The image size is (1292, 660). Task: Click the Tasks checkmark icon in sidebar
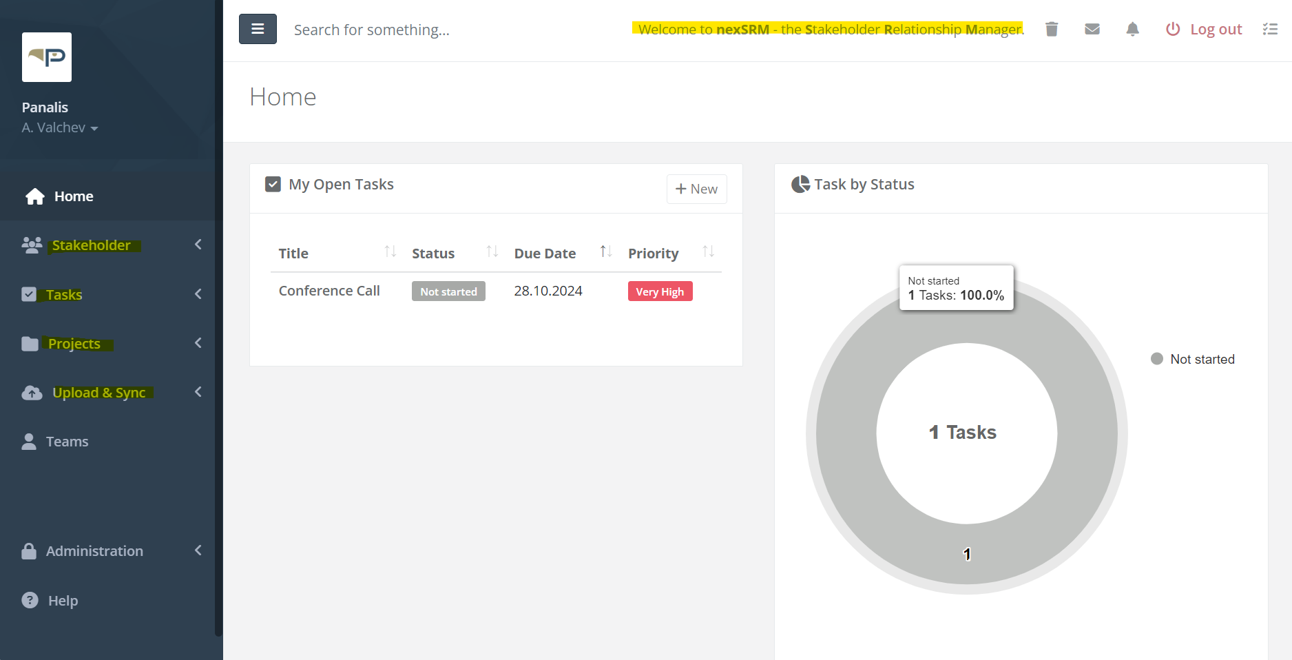coord(29,294)
